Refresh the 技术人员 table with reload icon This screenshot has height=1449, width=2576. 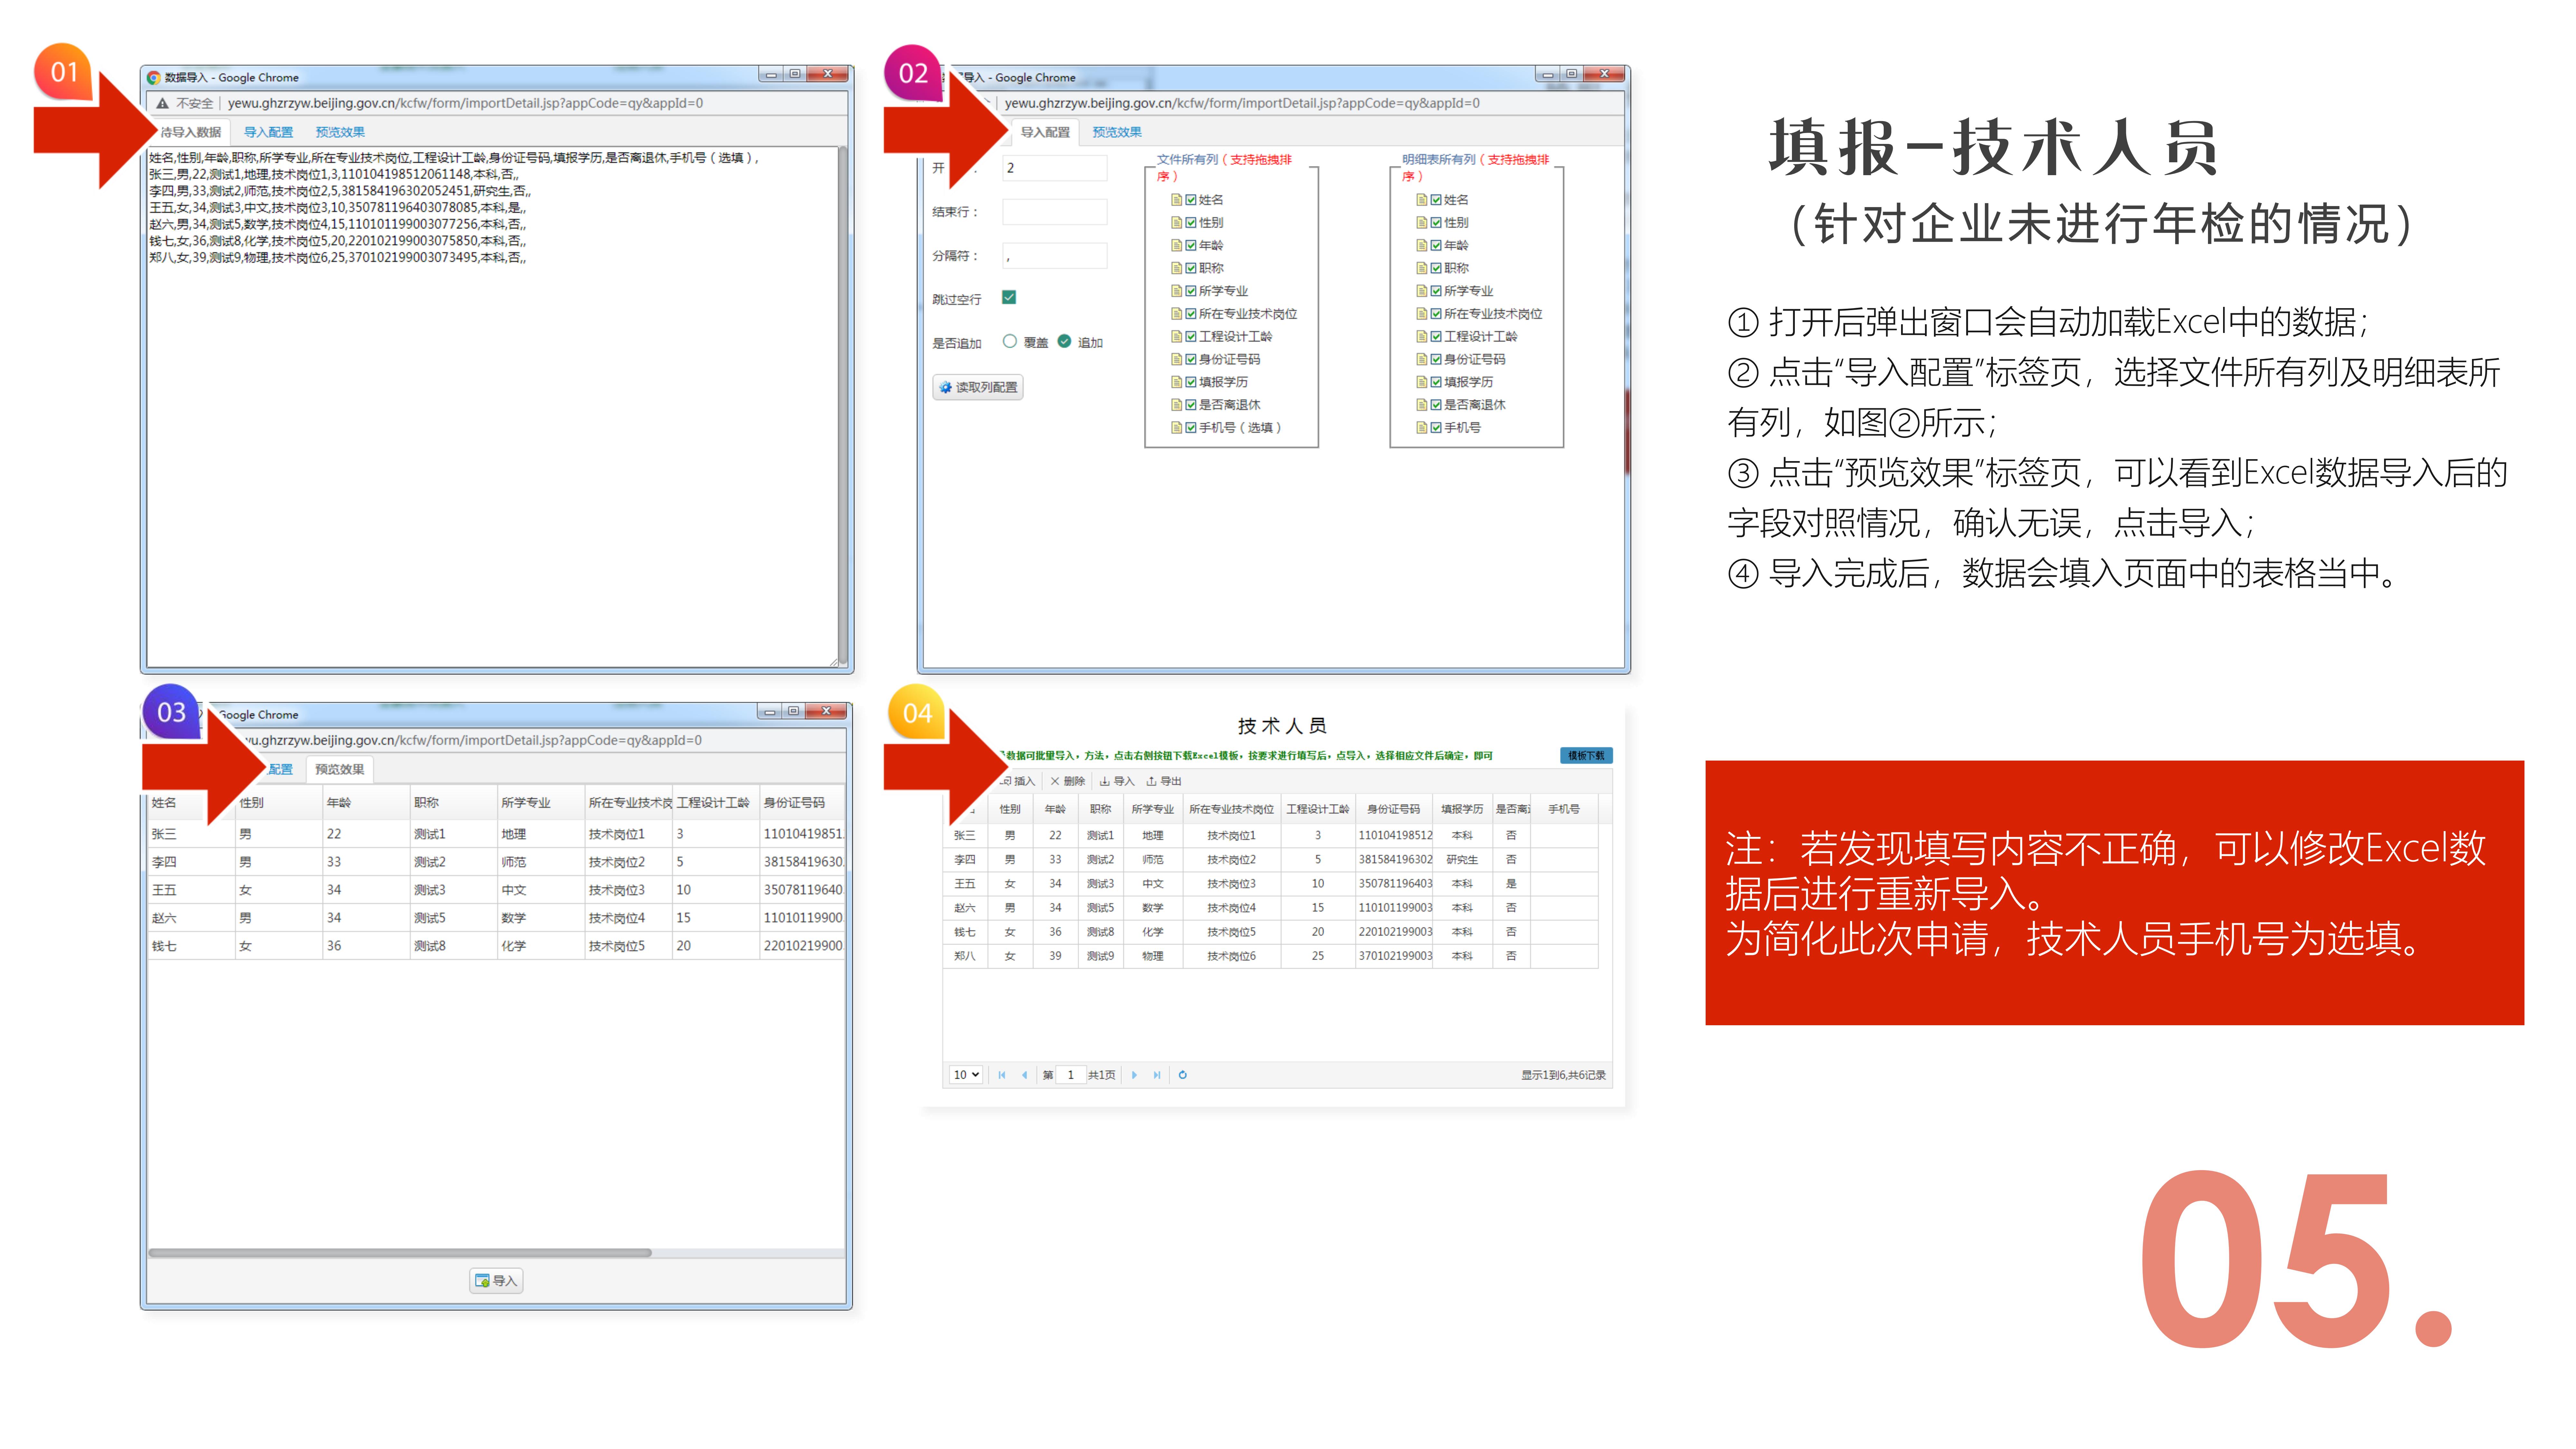click(1183, 1075)
